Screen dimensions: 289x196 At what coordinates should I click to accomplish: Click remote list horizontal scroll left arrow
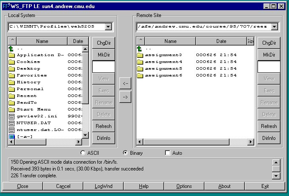tap(140, 142)
